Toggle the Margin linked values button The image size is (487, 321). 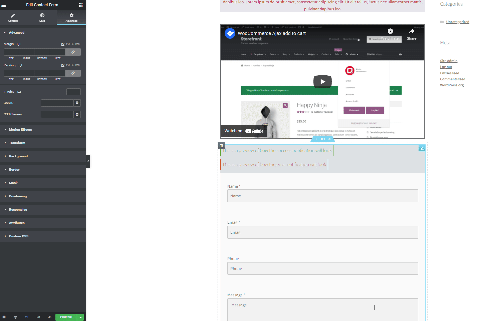click(x=73, y=52)
